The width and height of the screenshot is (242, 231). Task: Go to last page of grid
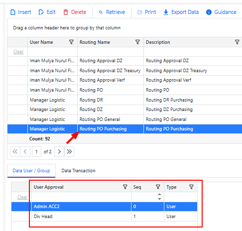(x=69, y=151)
